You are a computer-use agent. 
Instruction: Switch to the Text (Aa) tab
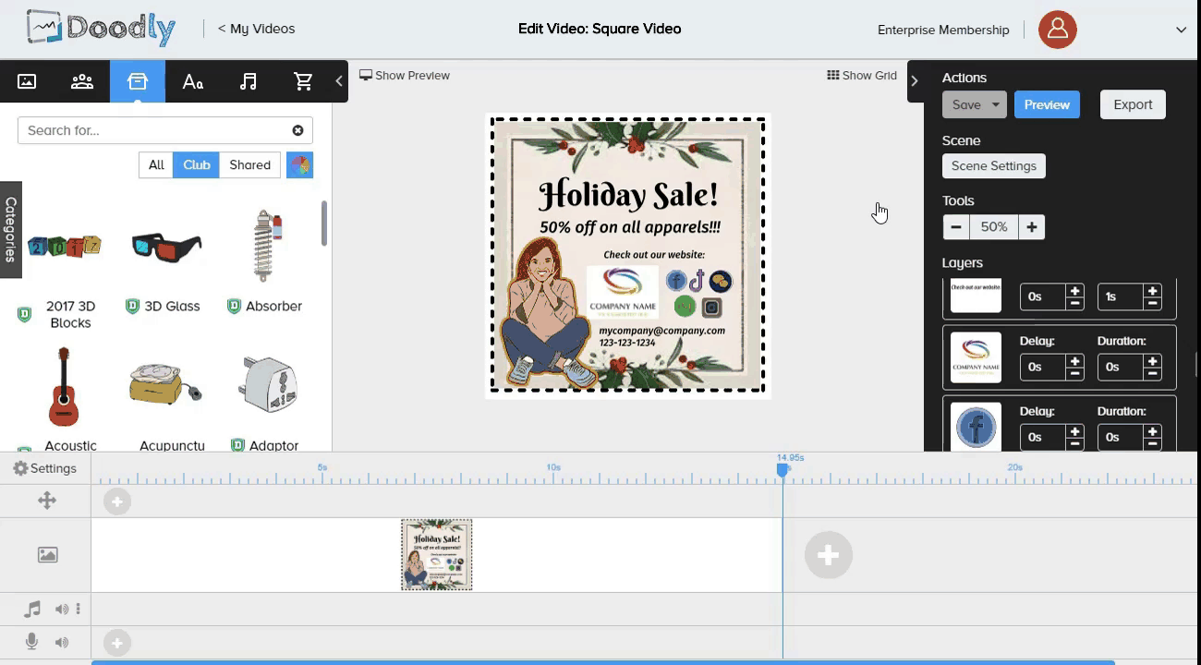pyautogui.click(x=193, y=81)
